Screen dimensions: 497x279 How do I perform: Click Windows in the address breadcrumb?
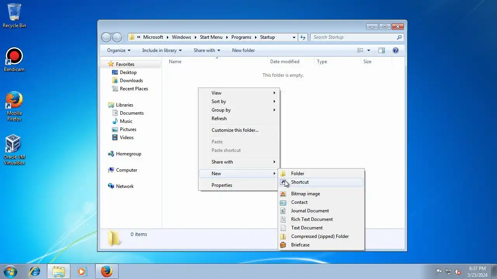181,37
